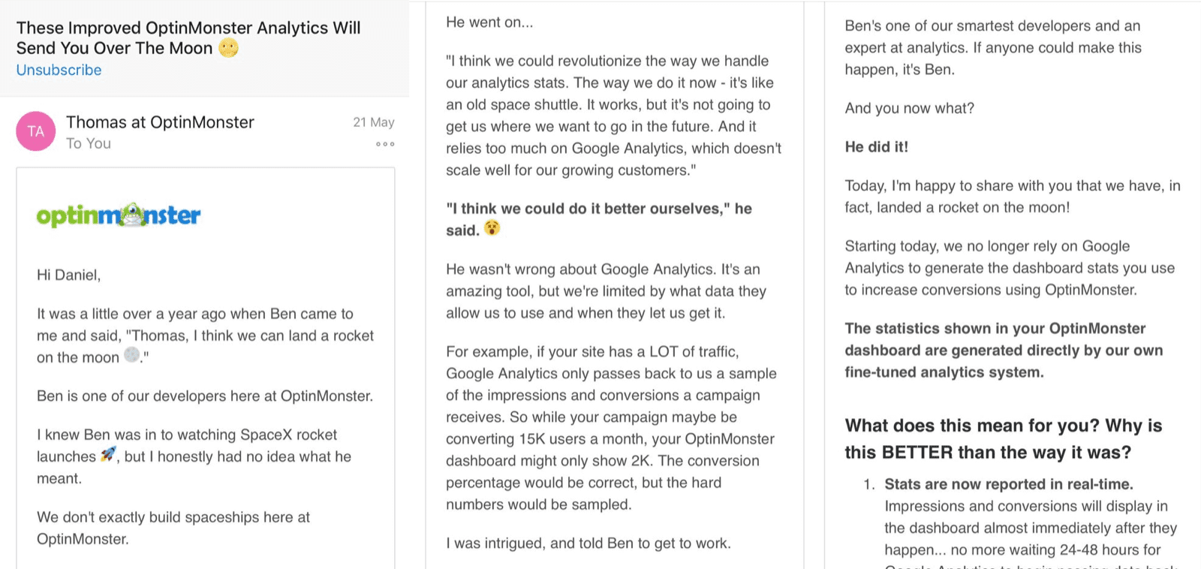Click the "Hi Daniel," greeting
1201x569 pixels.
click(69, 275)
